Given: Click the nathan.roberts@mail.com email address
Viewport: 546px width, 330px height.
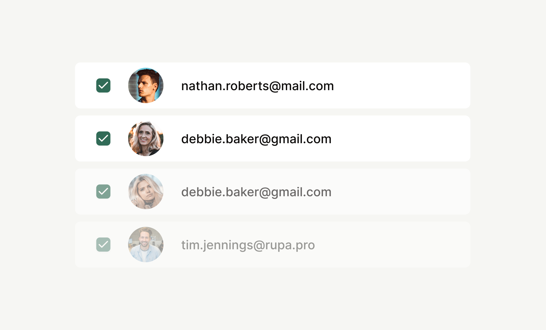Looking at the screenshot, I should [257, 86].
